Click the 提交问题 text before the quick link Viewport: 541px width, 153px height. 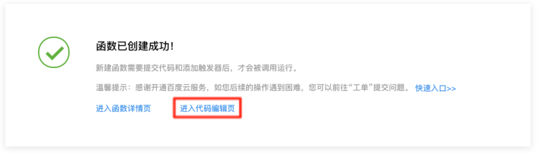click(389, 88)
